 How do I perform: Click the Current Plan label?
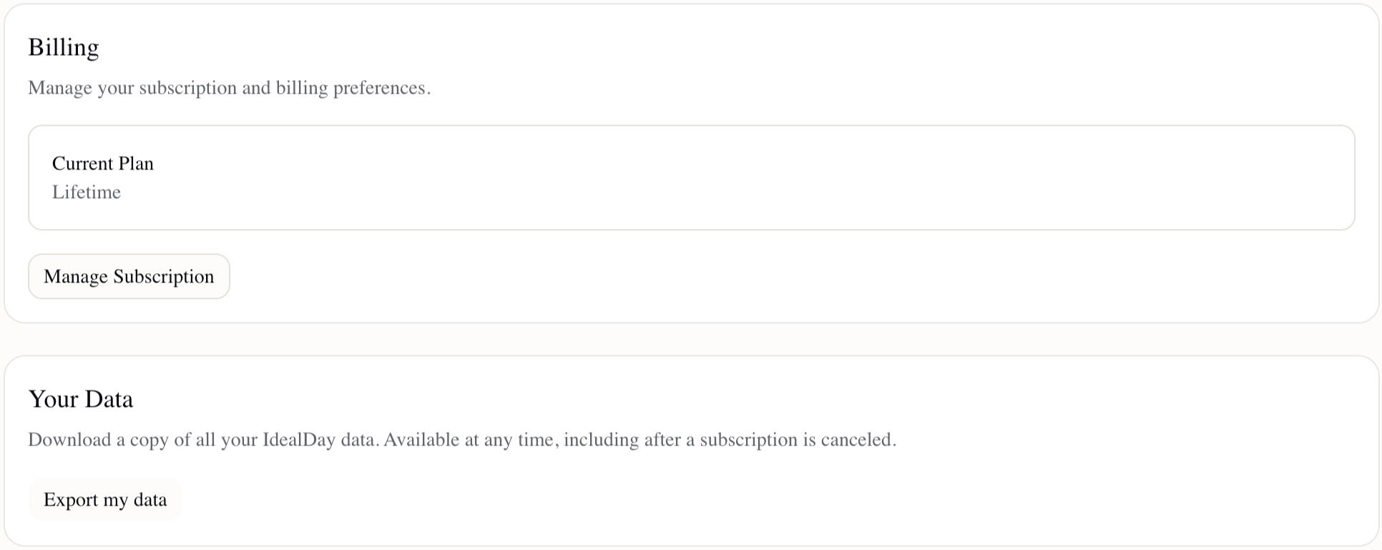click(103, 164)
